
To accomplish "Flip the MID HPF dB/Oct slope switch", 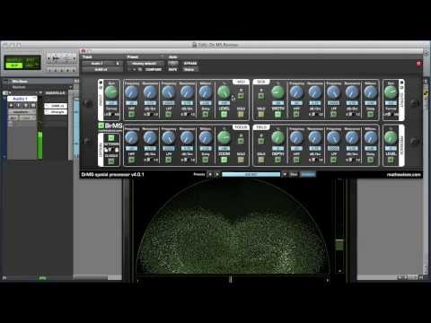I will [150, 114].
